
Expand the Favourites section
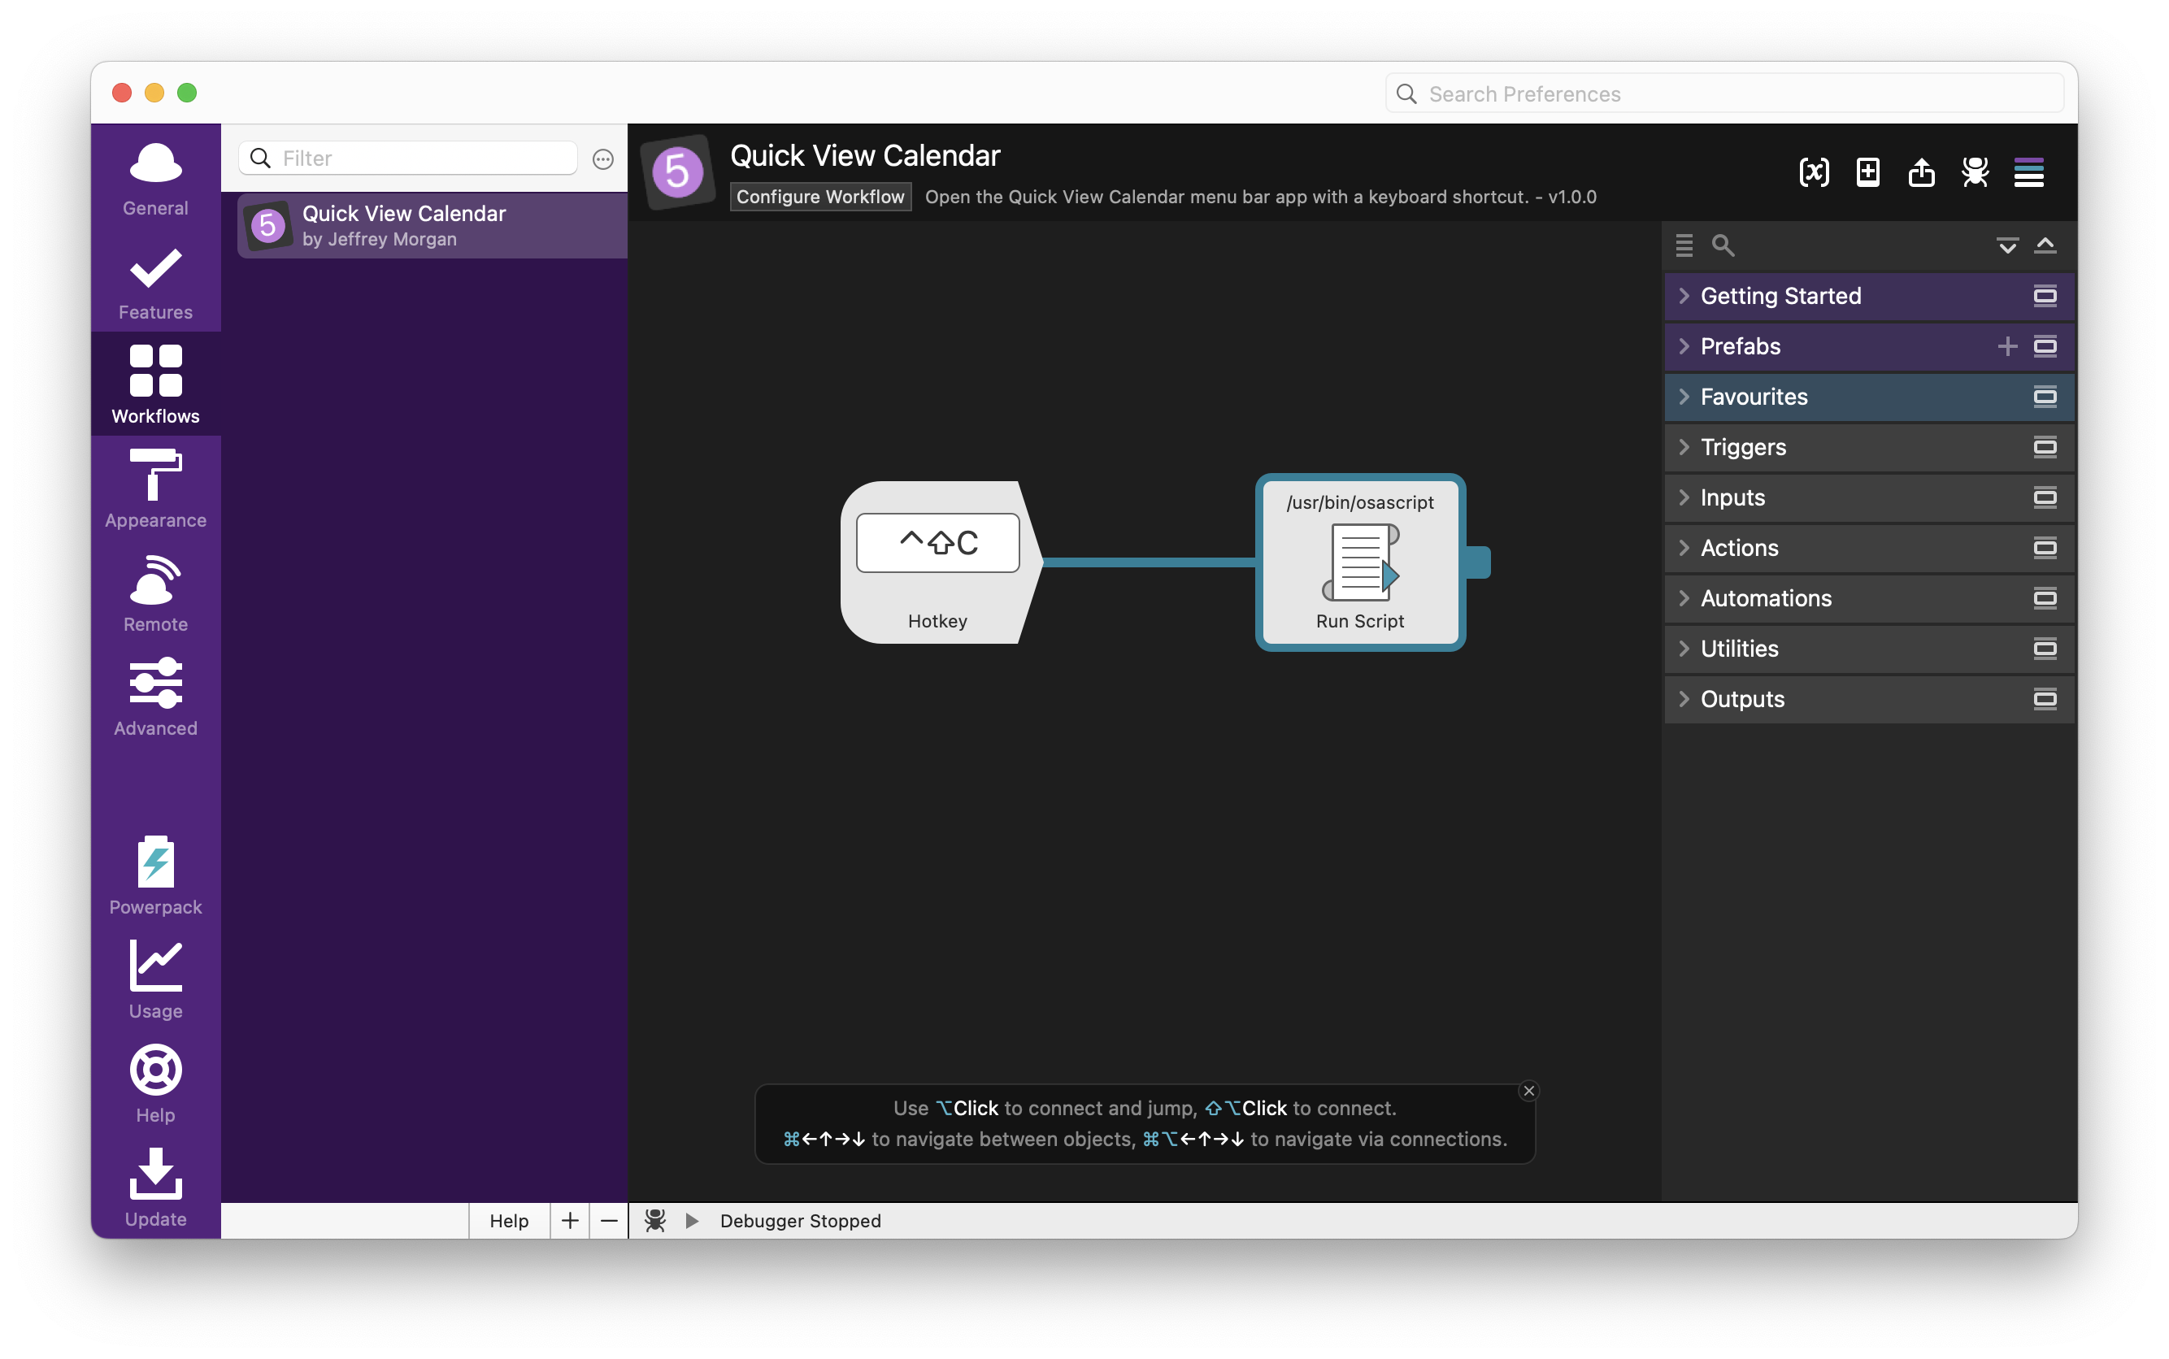[x=1684, y=397]
